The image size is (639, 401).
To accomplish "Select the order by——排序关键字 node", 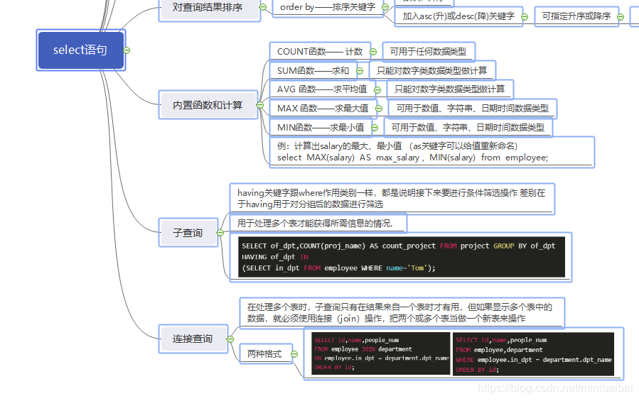I will (328, 7).
